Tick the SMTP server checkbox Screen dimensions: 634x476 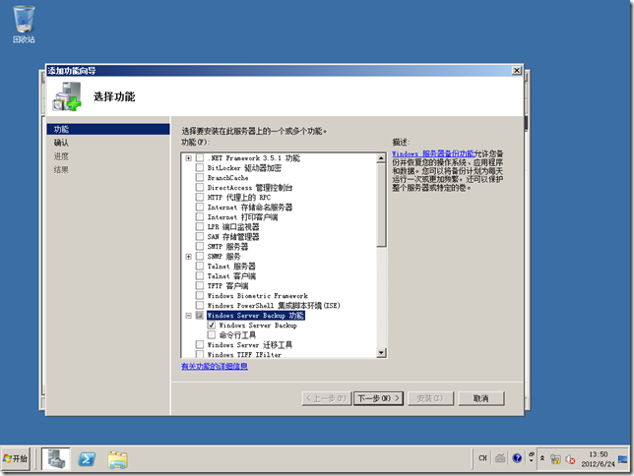(x=200, y=246)
